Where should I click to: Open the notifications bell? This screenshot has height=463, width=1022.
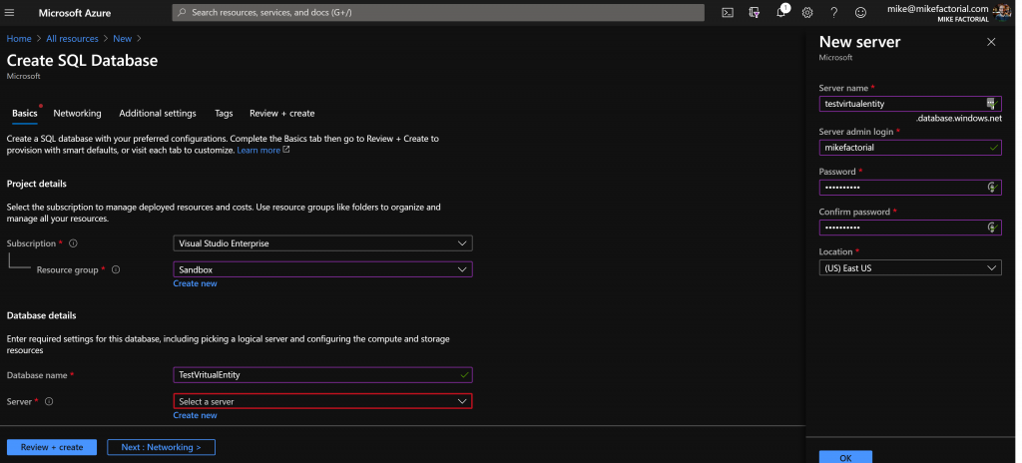(x=780, y=12)
